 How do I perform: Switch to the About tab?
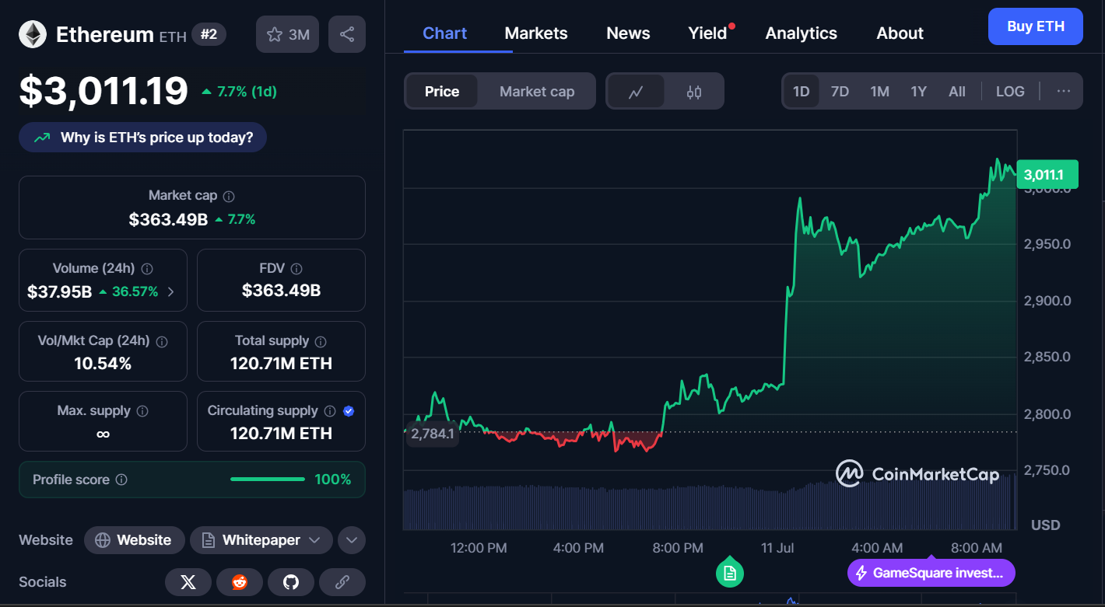900,33
